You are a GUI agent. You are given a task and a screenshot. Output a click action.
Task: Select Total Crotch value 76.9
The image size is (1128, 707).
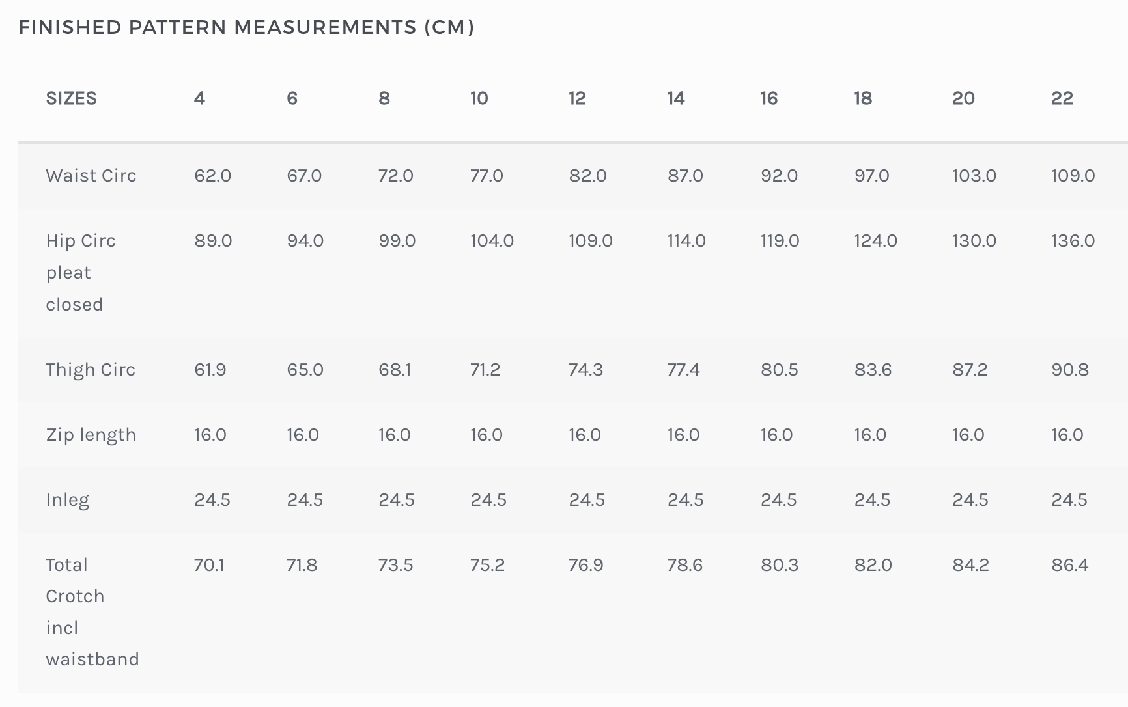[585, 565]
